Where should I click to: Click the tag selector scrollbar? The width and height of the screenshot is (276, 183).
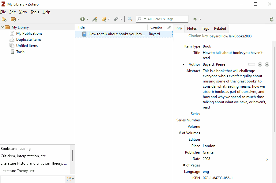72,155
